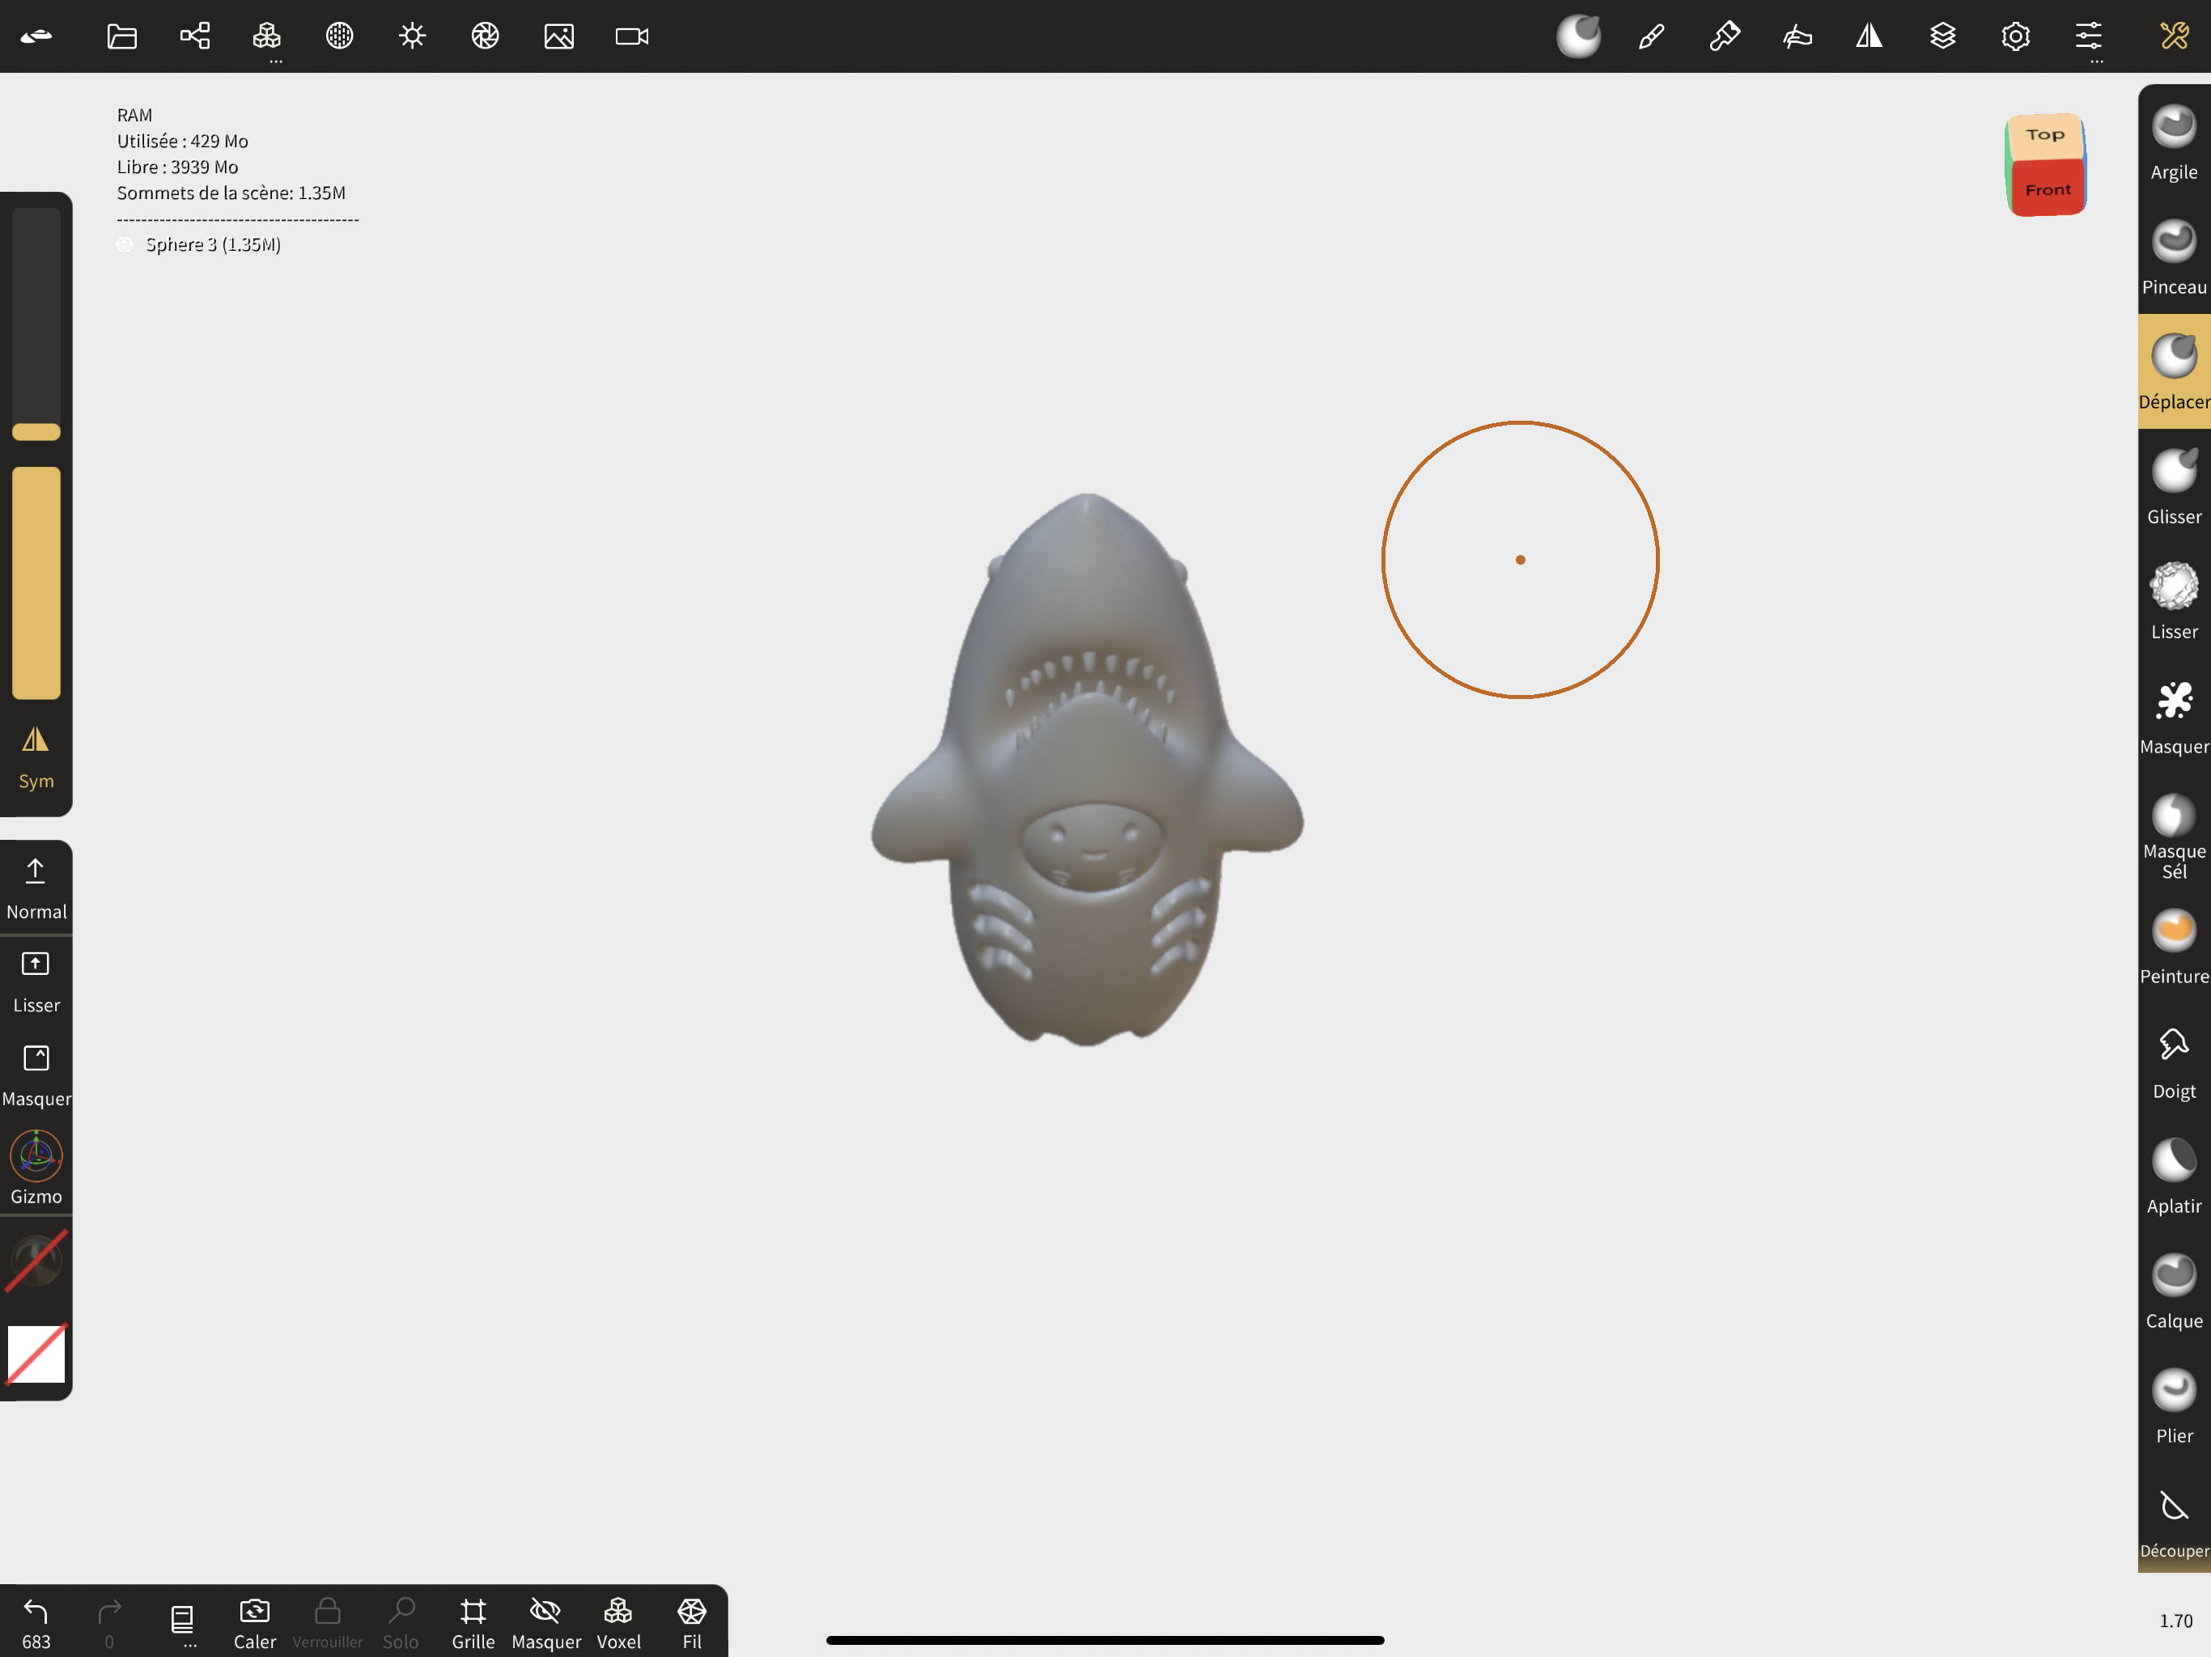Select the Plier crease tool
This screenshot has width=2211, height=1657.
click(x=2173, y=1407)
